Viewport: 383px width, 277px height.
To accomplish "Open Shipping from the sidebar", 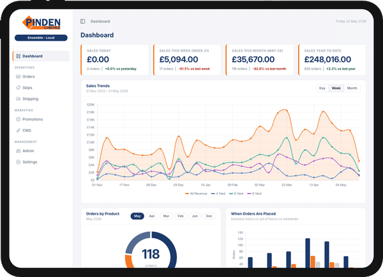I will point(41,99).
